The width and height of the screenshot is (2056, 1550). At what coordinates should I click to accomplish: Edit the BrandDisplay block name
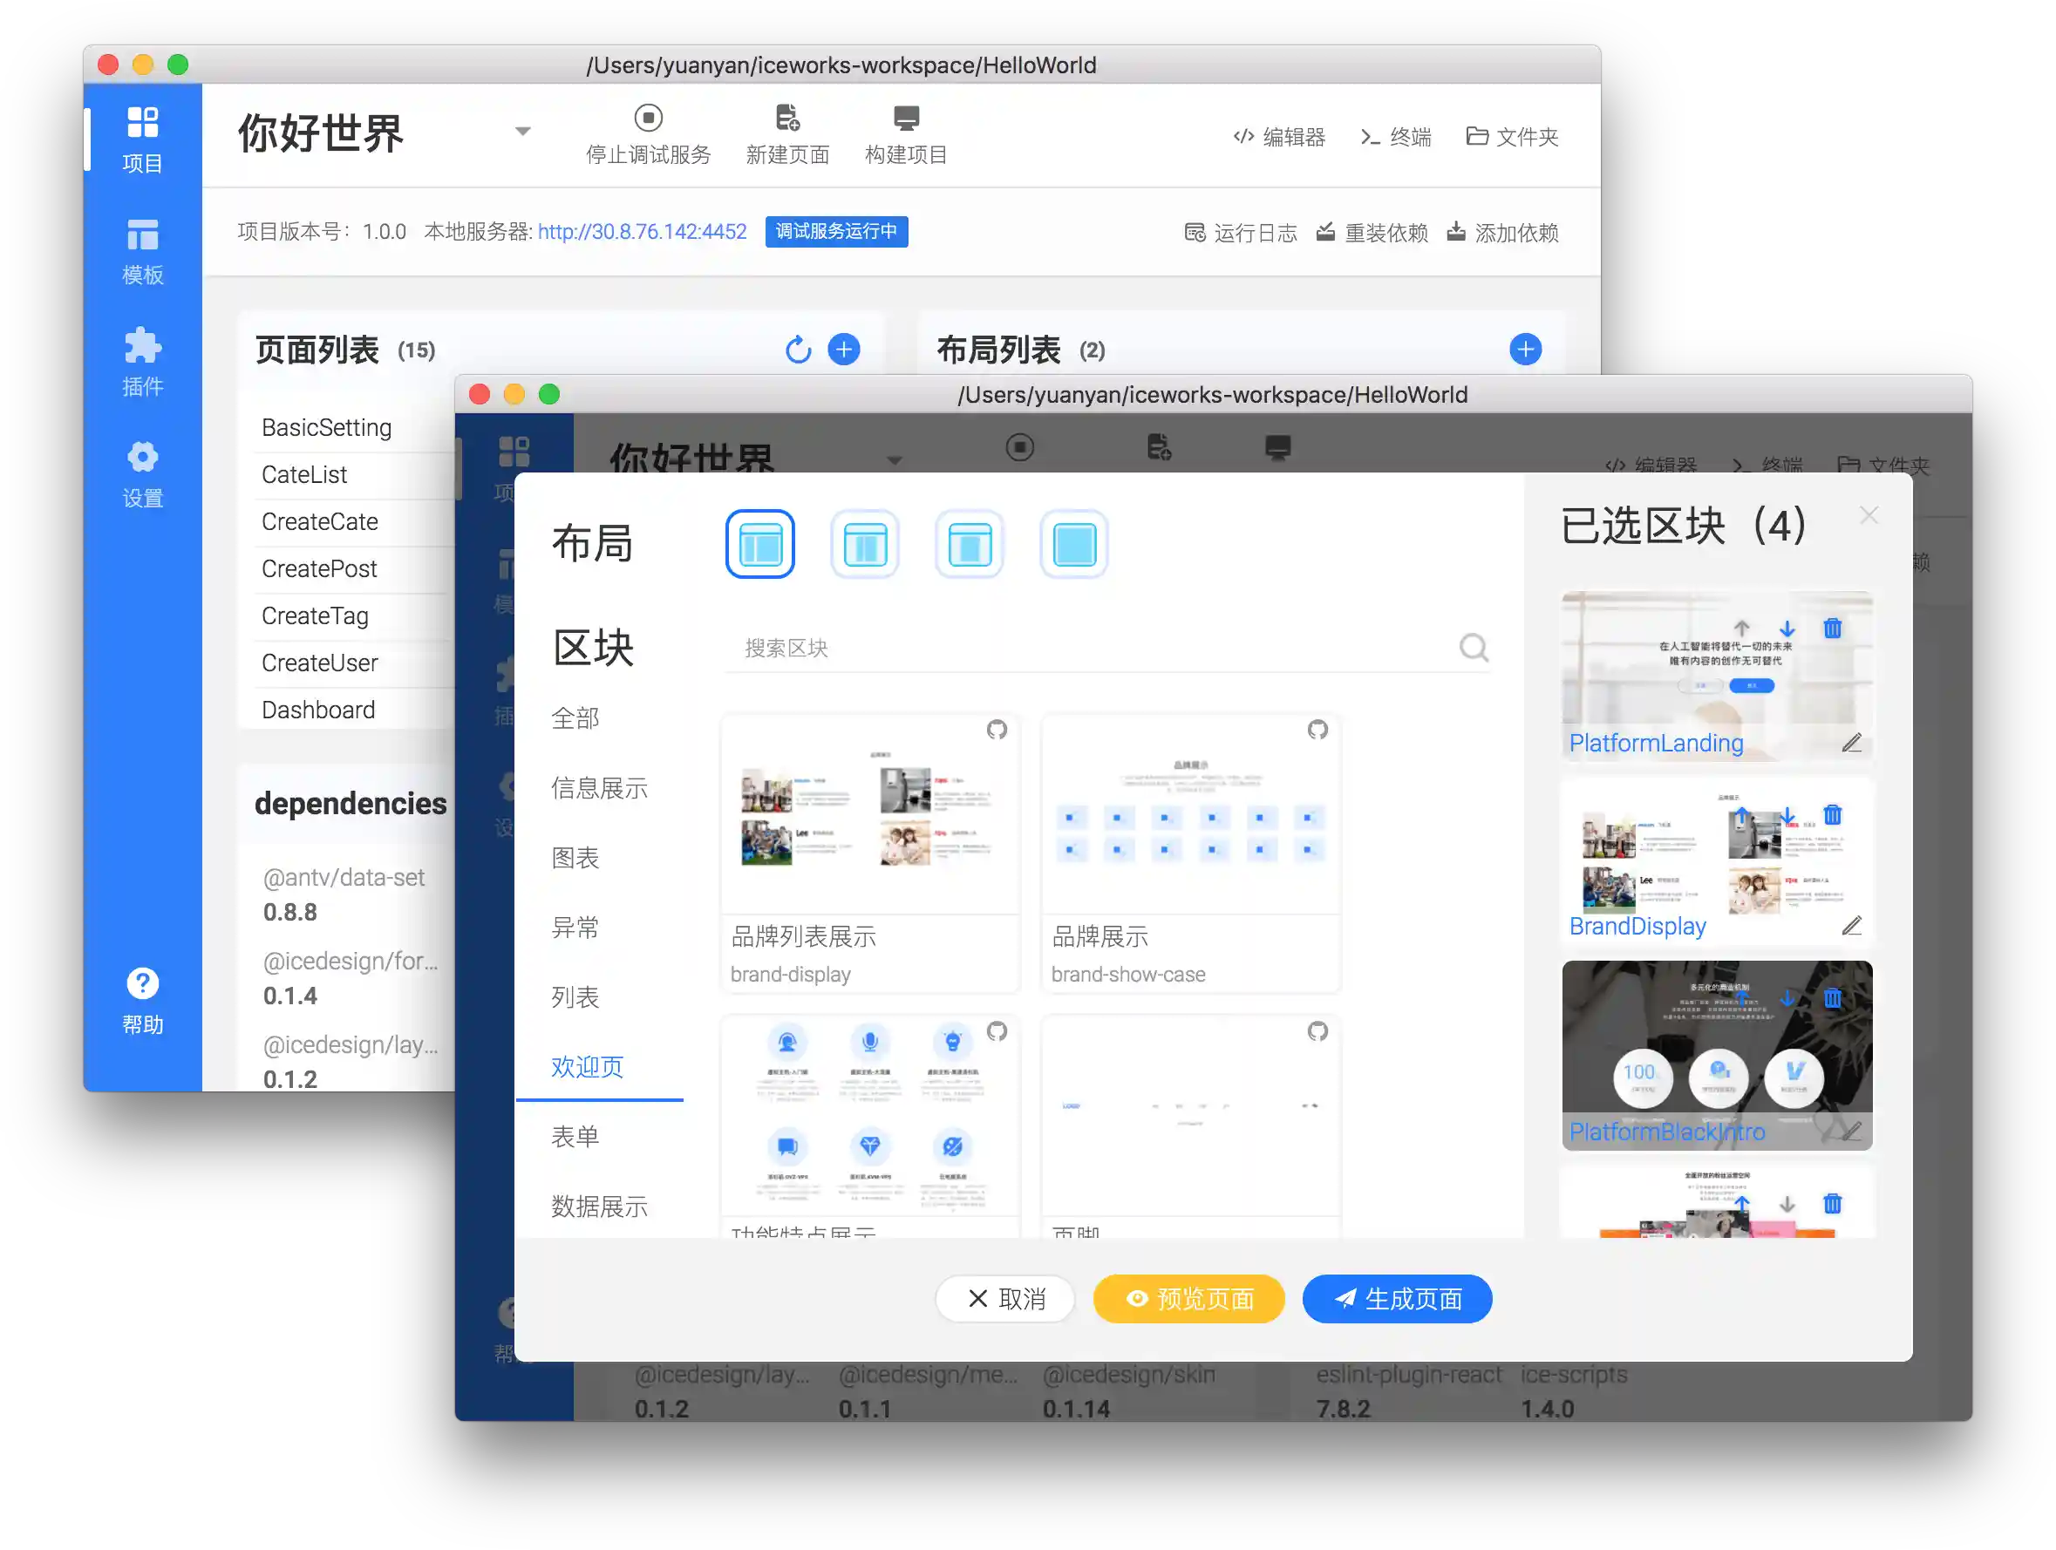(x=1853, y=926)
